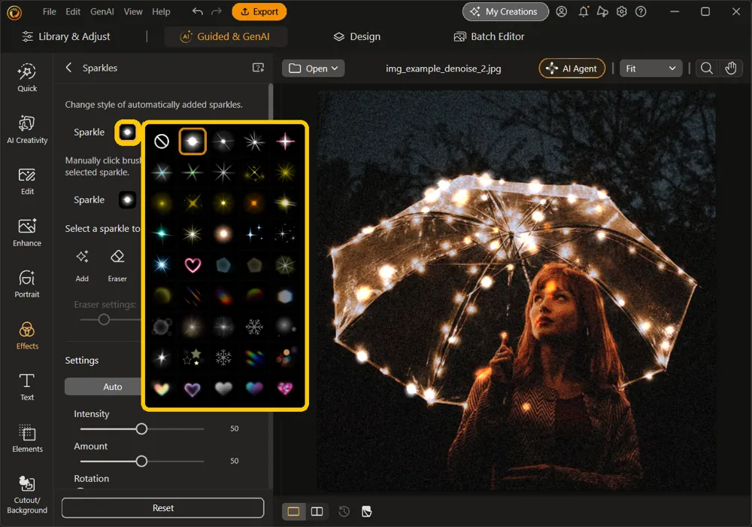The image size is (752, 527).
Task: Click the Export button
Action: click(x=259, y=11)
